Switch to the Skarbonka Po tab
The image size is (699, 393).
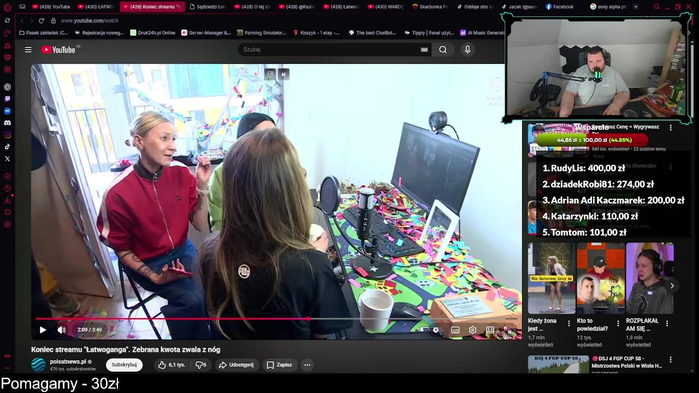click(x=431, y=7)
